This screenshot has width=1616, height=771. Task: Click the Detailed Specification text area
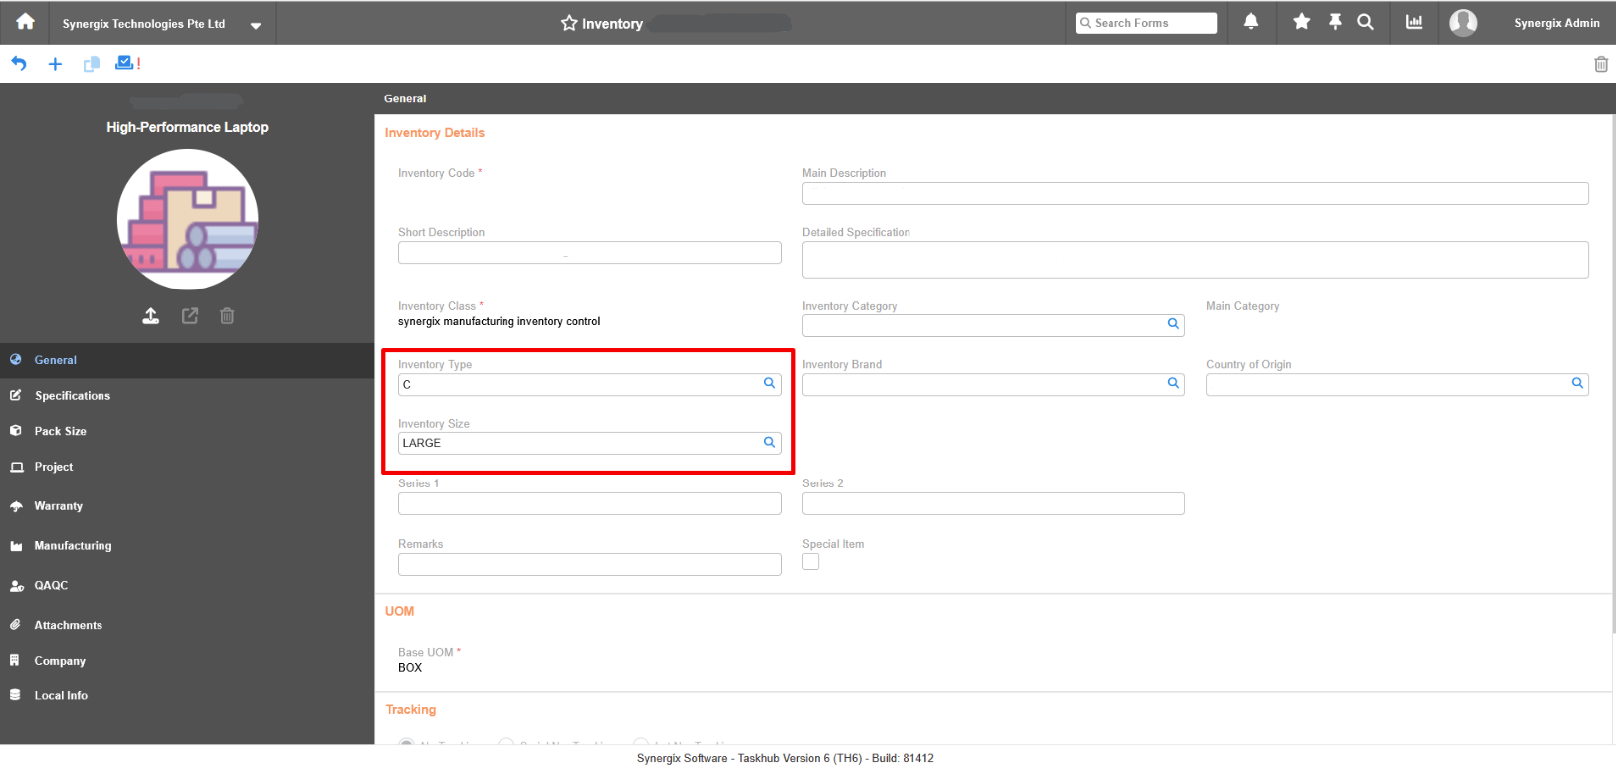1195,260
